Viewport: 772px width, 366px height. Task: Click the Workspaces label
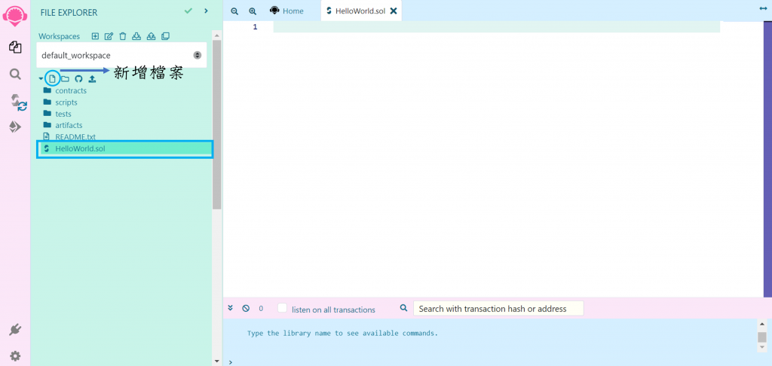point(59,36)
